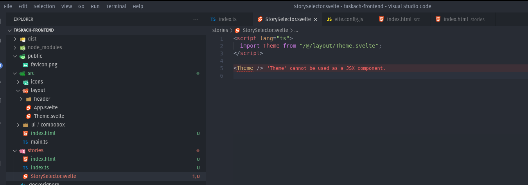Open Theme.svelte from the layout folder
This screenshot has width=528, height=185.
(x=106, y=116)
